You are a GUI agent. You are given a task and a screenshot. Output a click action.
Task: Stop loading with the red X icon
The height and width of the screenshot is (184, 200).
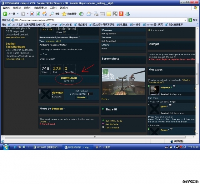32,14
